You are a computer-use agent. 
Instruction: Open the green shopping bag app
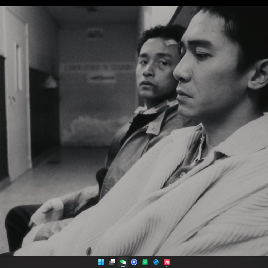pos(145,262)
